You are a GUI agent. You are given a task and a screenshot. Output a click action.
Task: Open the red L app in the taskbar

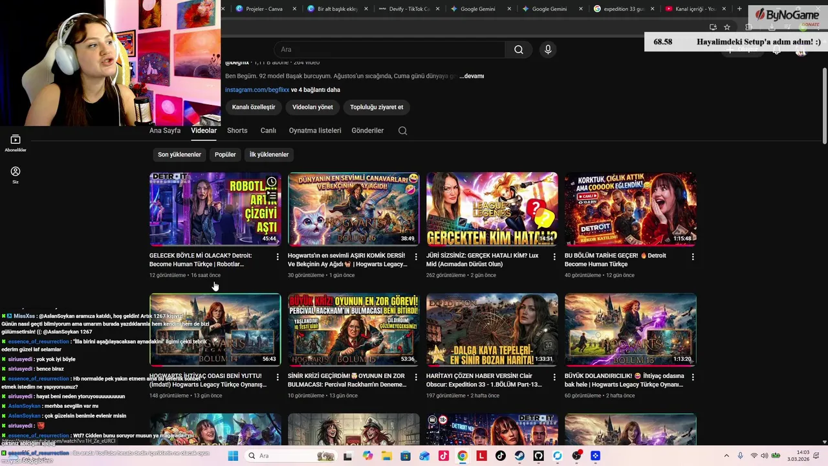click(481, 456)
